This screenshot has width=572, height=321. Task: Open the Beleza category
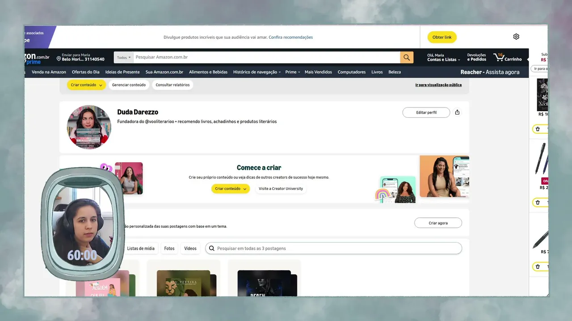(395, 72)
